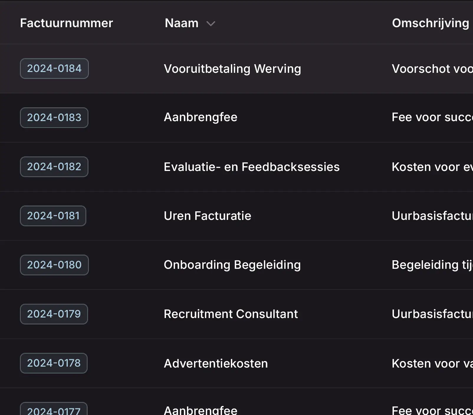This screenshot has height=415, width=473.
Task: Click description in the 2024-0178 row
Action: point(432,363)
